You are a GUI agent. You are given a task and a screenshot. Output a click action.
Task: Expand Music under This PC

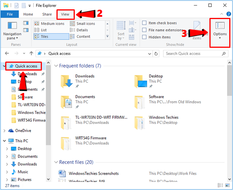(7, 172)
